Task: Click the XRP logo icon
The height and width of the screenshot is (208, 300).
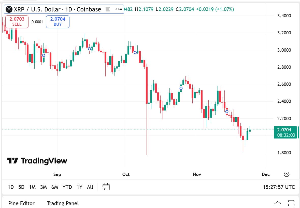Action: tap(9, 9)
